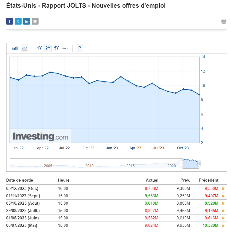Switch to area line chart view
The image size is (231, 232).
coord(25,48)
